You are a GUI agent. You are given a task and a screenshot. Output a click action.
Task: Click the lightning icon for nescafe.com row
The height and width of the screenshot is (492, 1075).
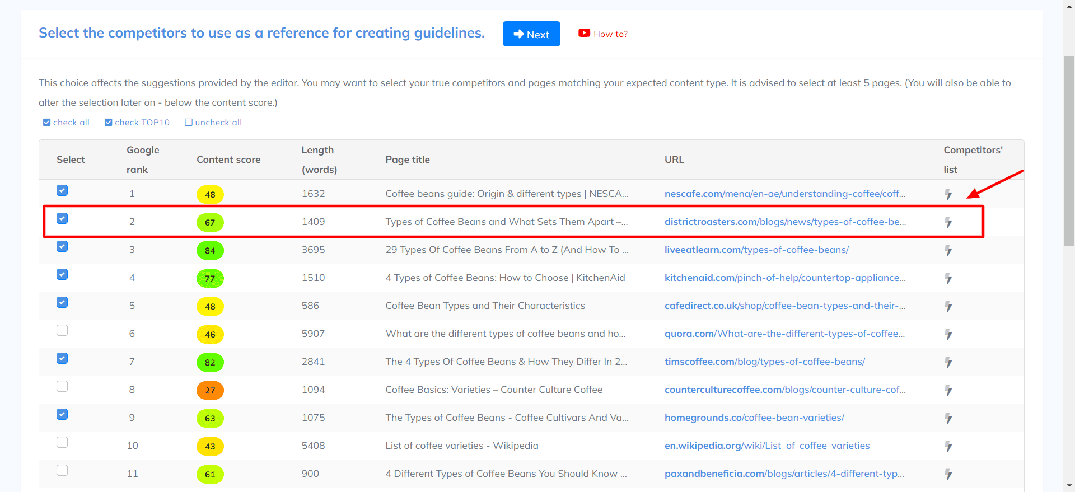click(948, 194)
